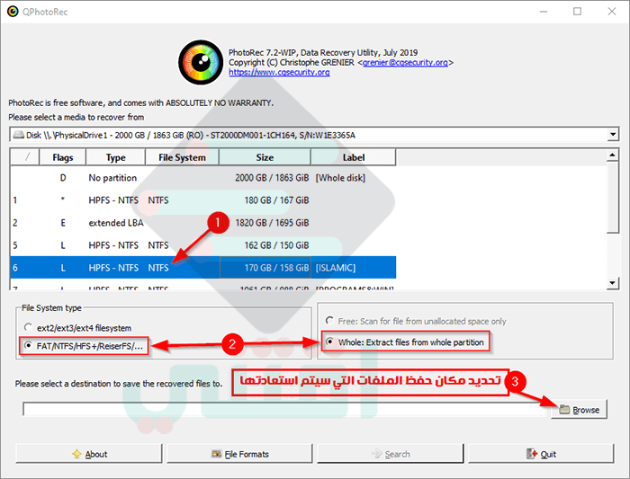This screenshot has width=630, height=479.
Task: Maximize the QPhotoRec window
Action: click(x=578, y=12)
